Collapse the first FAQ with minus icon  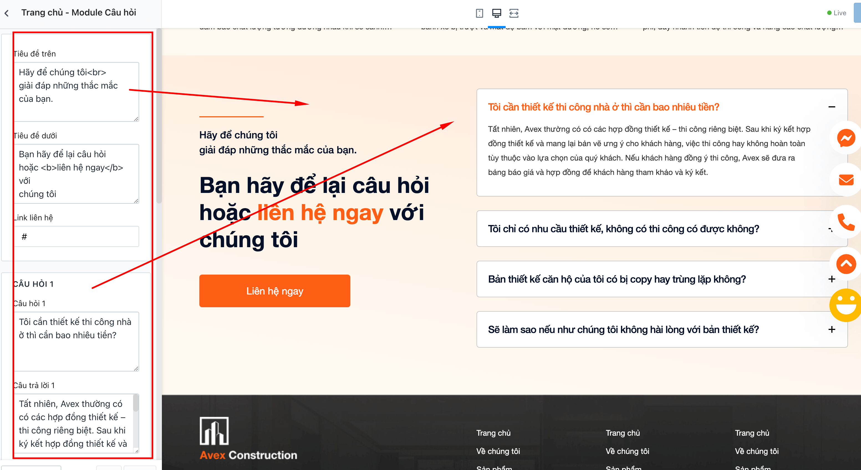point(832,107)
